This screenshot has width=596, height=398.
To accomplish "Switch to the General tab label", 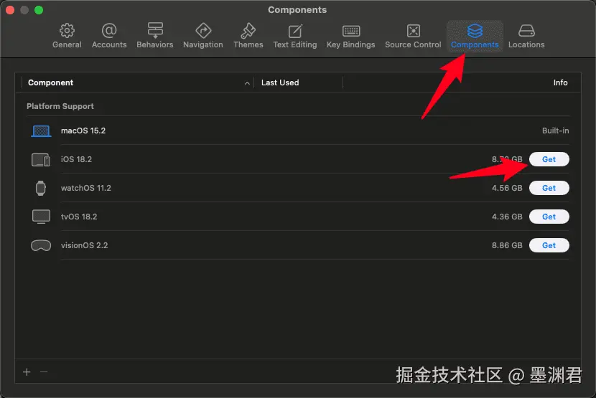I will (x=67, y=44).
